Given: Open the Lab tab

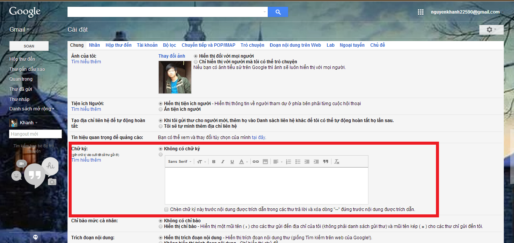Looking at the screenshot, I should tap(331, 45).
